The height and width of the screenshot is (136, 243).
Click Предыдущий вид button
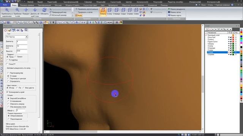click(58, 12)
